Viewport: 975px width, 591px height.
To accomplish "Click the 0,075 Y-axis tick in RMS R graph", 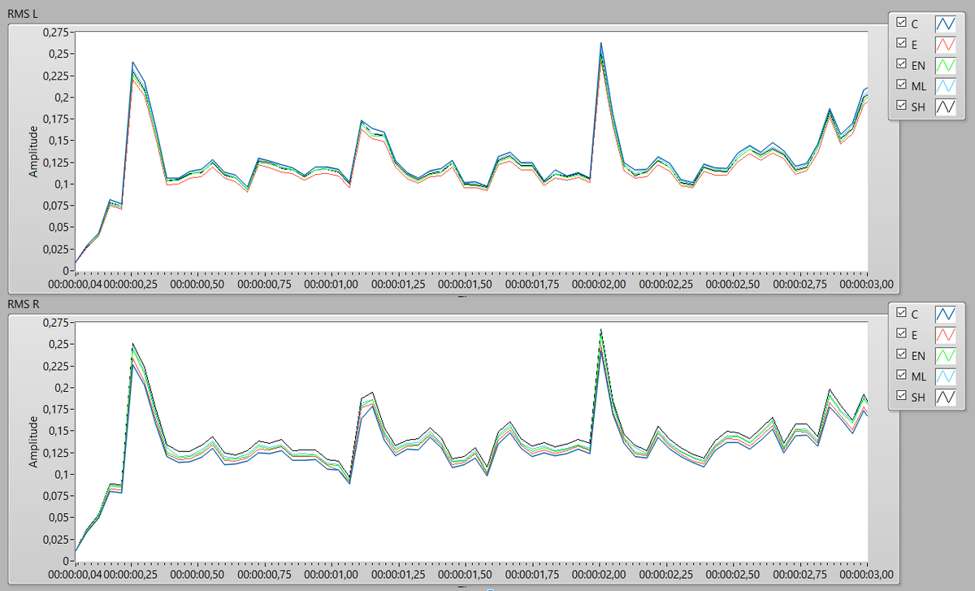I will pos(57,496).
